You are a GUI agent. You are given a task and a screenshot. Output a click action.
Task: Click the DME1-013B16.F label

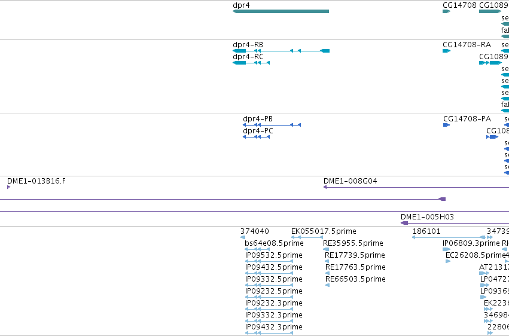(36, 181)
